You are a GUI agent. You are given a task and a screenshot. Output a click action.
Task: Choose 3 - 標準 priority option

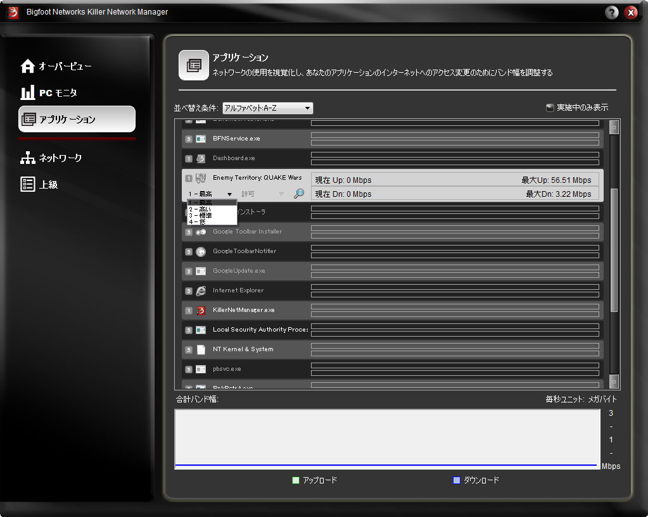[212, 216]
